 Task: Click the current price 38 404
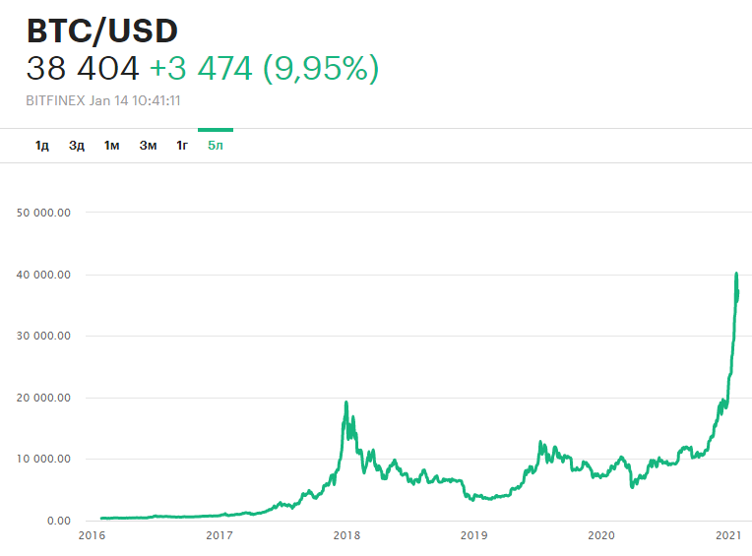pos(83,69)
